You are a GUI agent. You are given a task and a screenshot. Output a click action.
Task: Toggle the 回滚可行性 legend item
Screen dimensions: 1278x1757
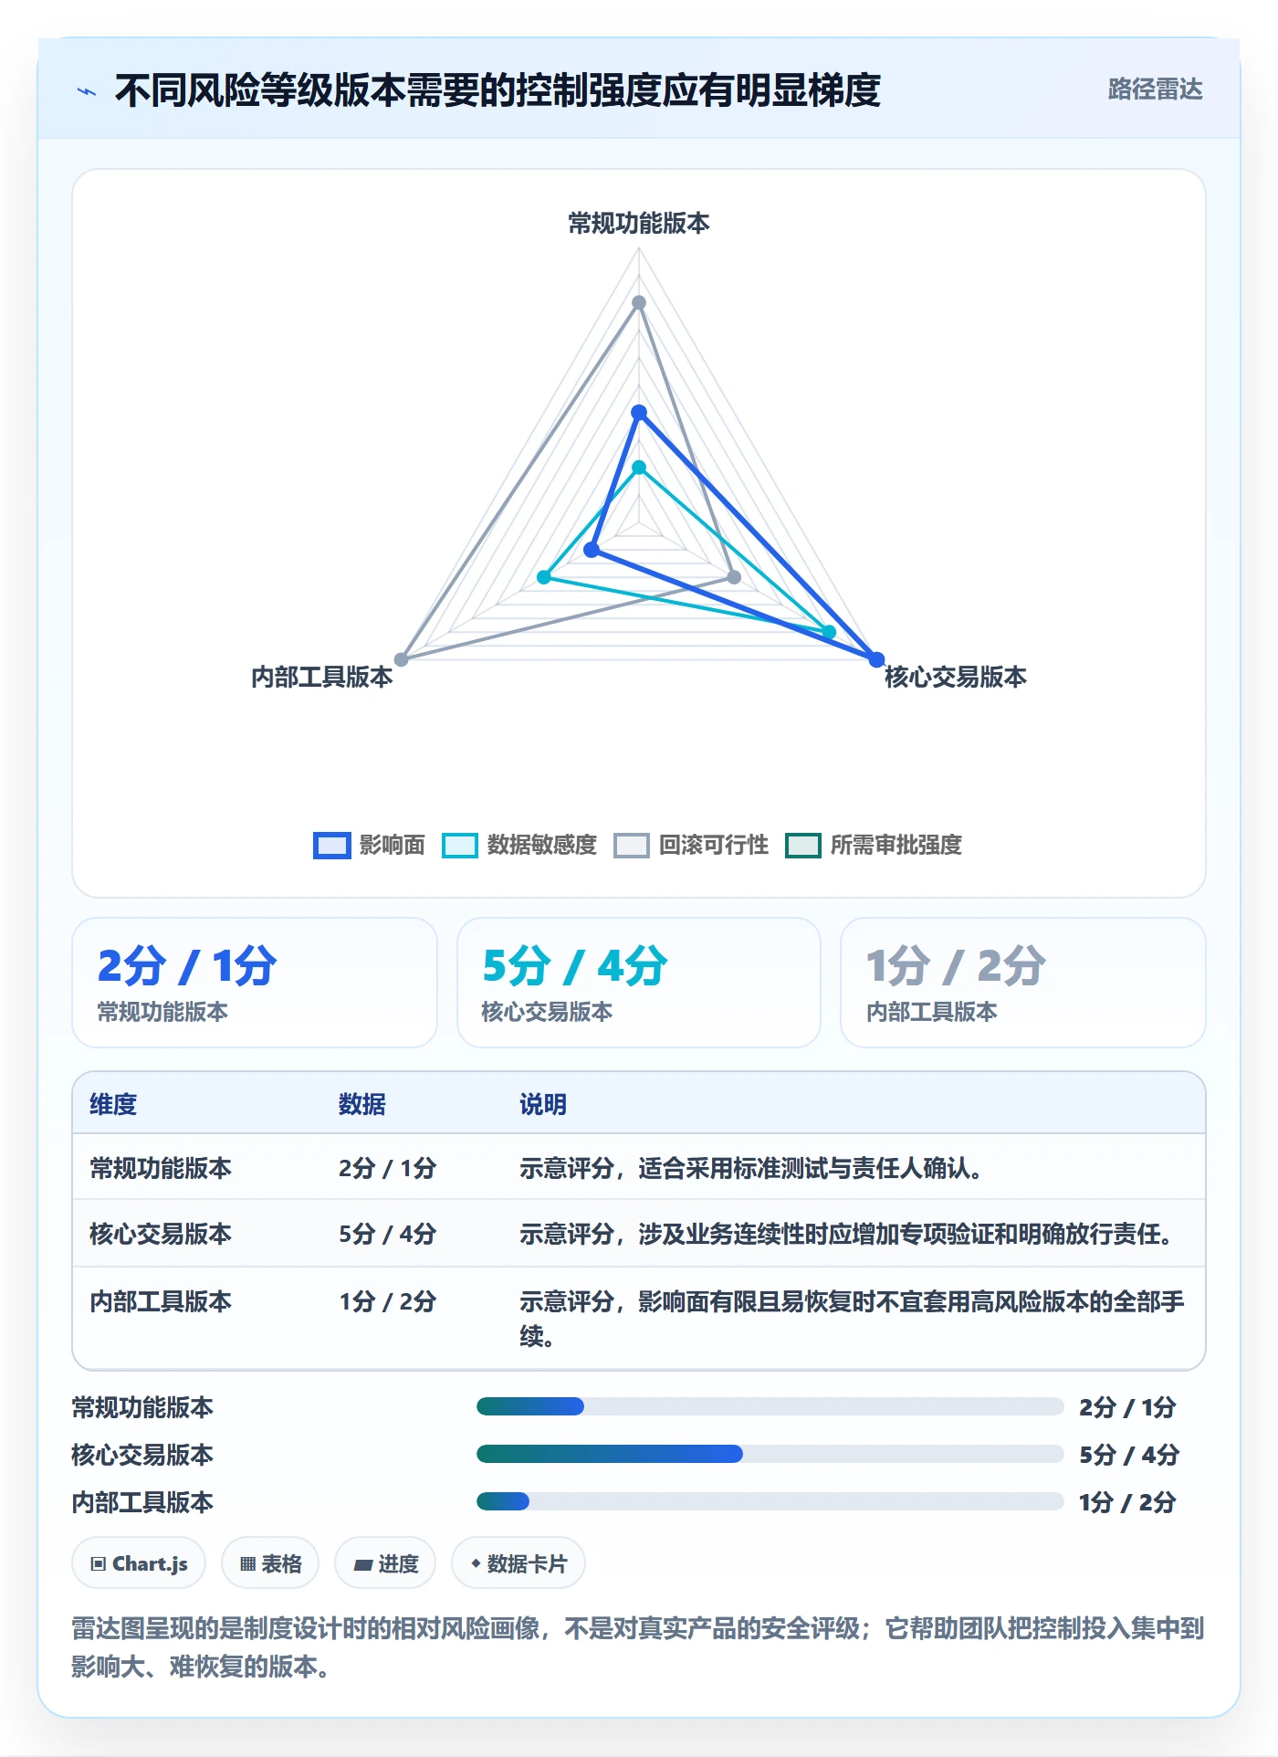point(691,846)
